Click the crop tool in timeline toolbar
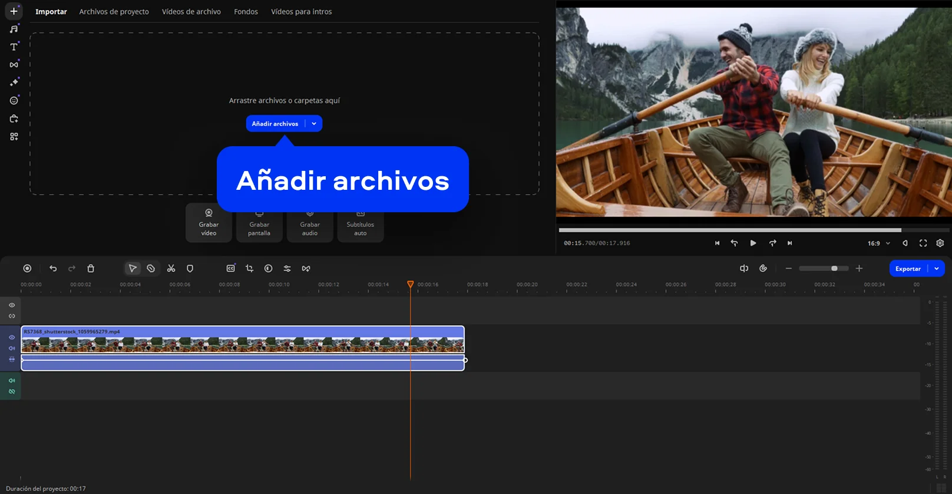Image resolution: width=952 pixels, height=494 pixels. [249, 268]
